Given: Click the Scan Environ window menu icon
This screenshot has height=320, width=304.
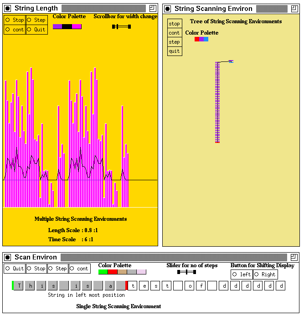Looking at the screenshot, I should (7, 257).
